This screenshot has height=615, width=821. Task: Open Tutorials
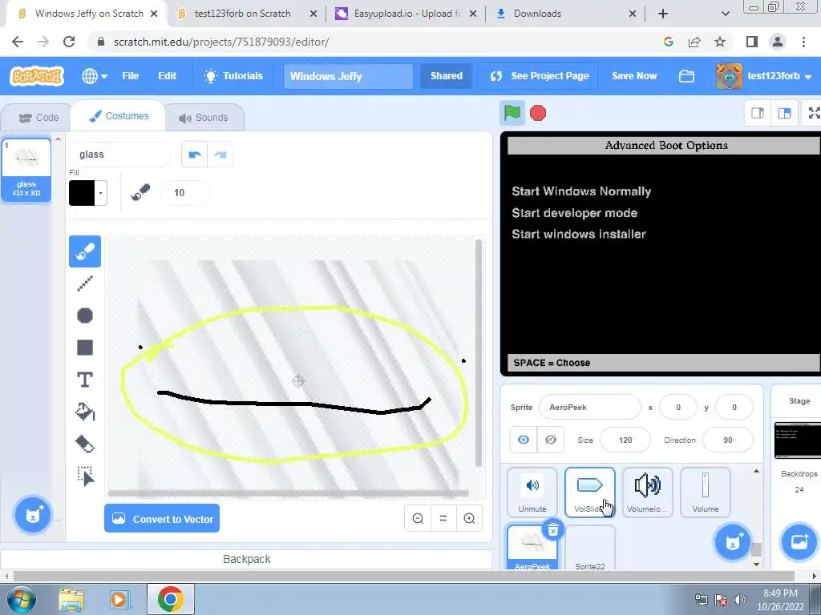[233, 76]
